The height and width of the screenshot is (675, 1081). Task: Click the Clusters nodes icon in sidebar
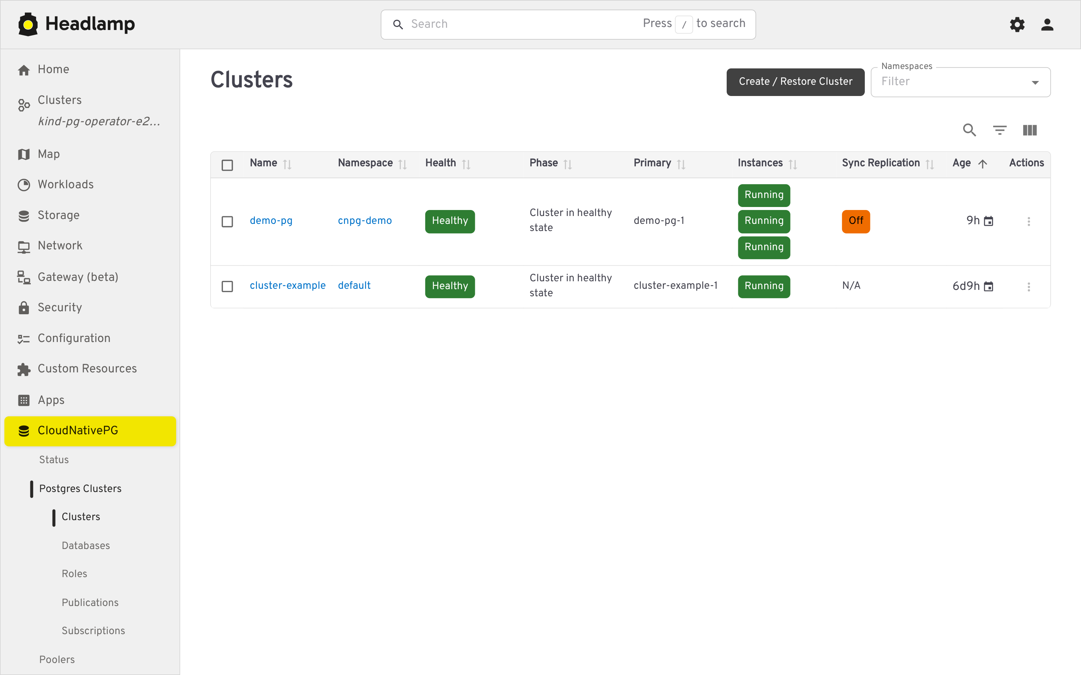[x=24, y=105]
